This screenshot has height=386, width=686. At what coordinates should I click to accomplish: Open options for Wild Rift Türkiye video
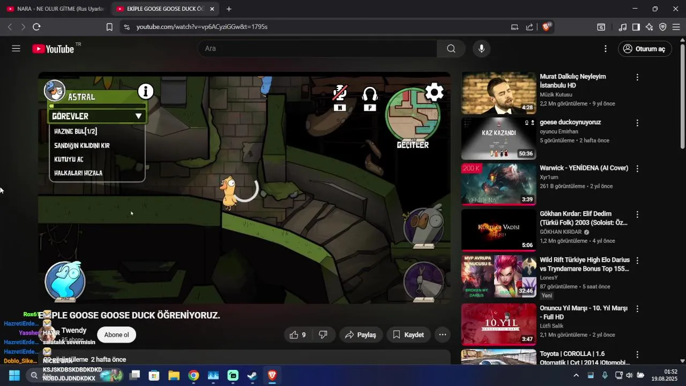[637, 260]
